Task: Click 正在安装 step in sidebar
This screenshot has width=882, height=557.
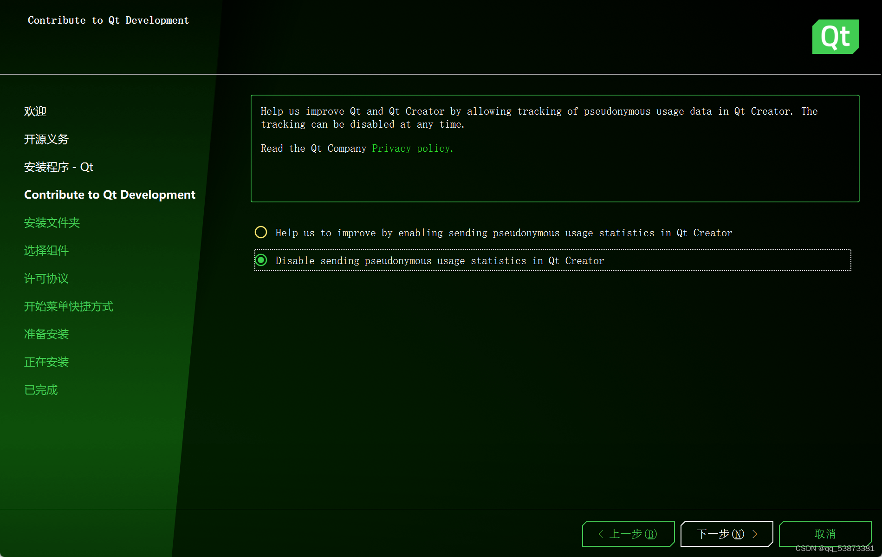Action: (46, 362)
